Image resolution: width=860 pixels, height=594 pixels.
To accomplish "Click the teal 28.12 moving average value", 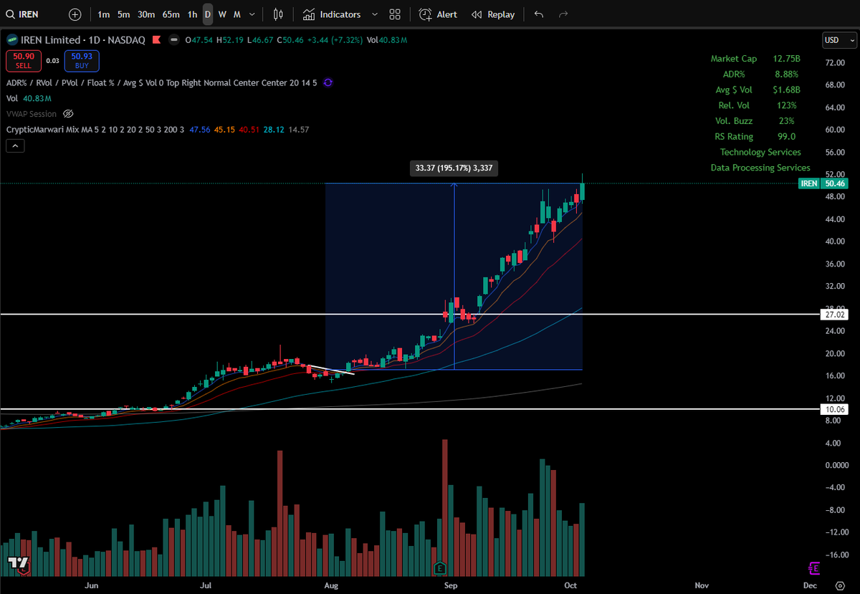I will pyautogui.click(x=274, y=130).
